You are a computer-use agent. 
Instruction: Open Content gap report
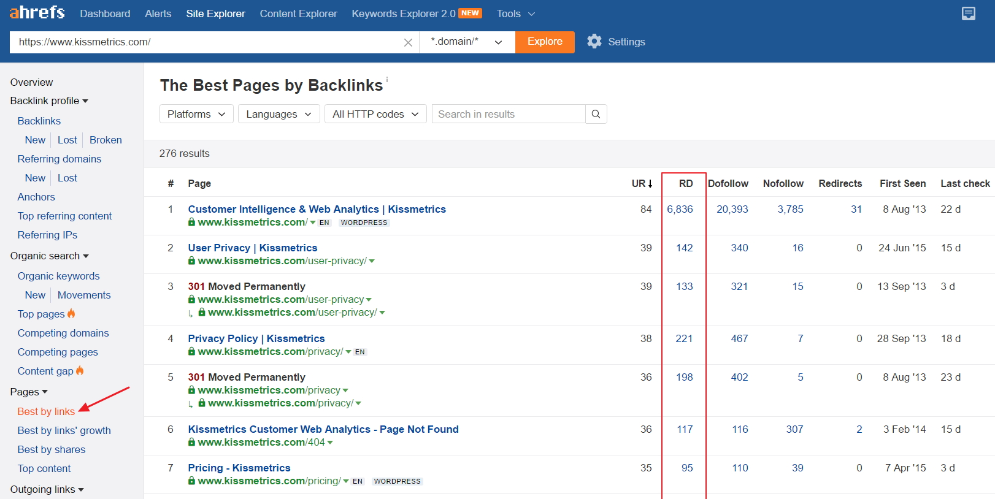(45, 371)
